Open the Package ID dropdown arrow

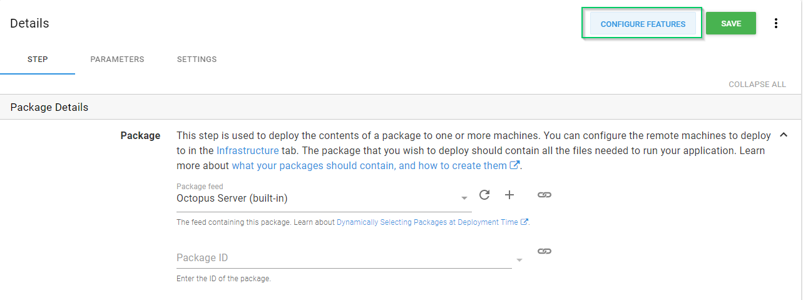pyautogui.click(x=519, y=260)
